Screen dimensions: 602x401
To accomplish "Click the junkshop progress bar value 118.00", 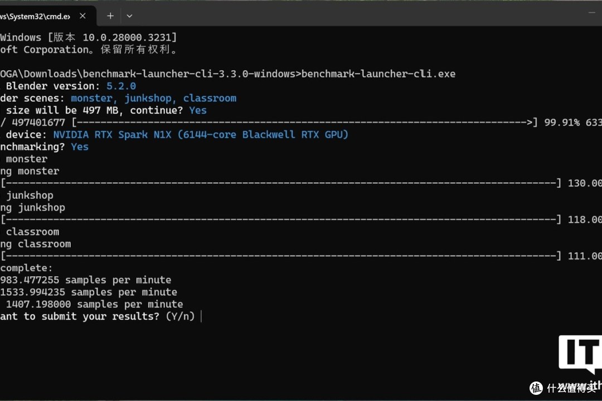I will tap(585, 219).
